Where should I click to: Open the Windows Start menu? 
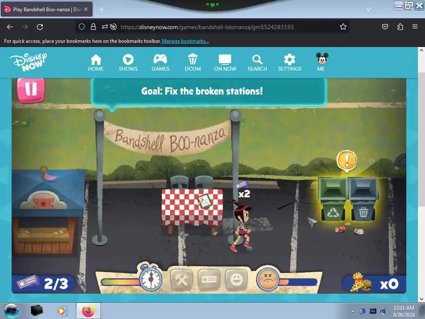click(11, 311)
